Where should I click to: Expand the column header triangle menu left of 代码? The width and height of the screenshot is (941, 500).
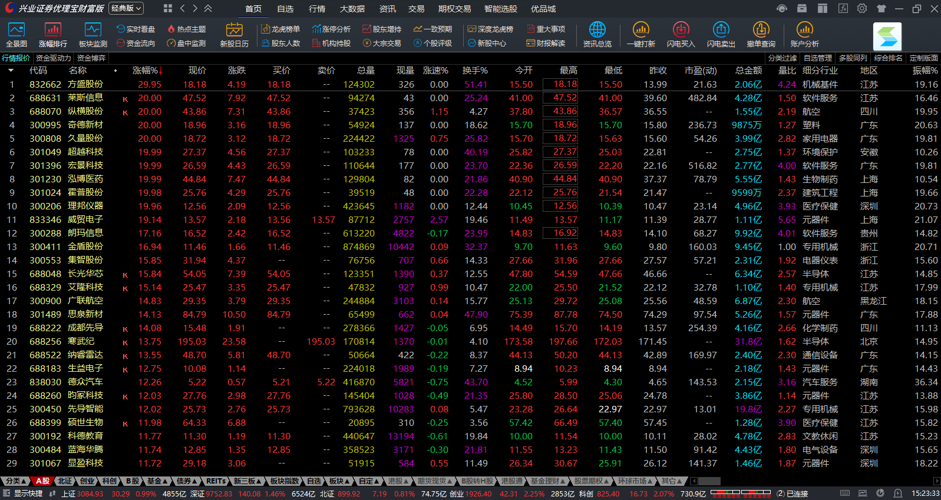11,71
